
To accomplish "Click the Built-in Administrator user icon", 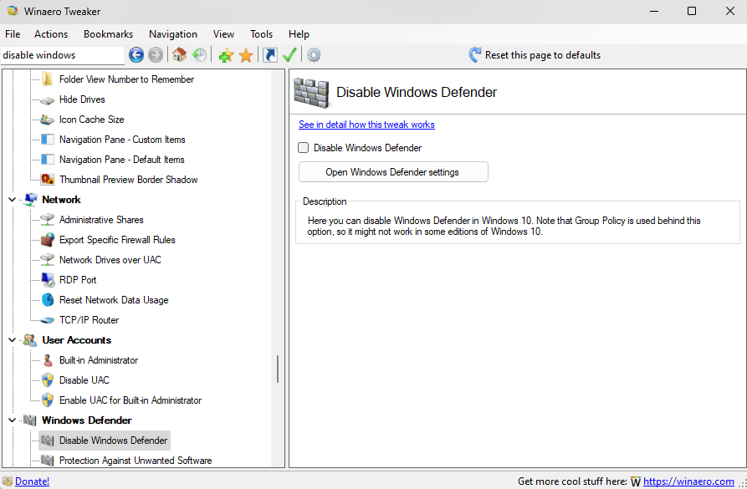I will click(x=48, y=360).
